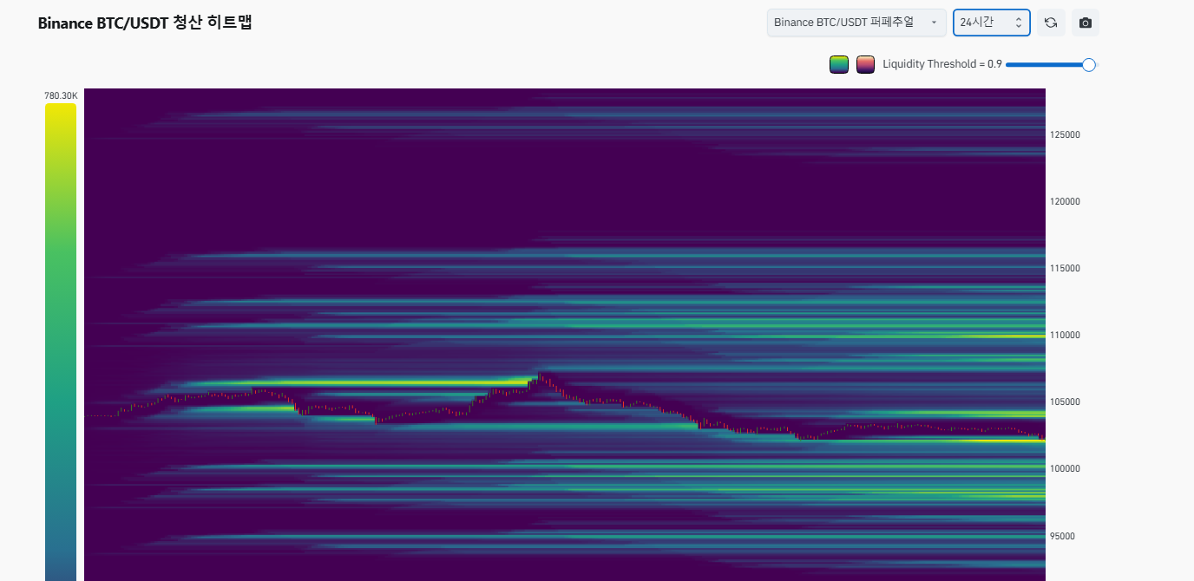This screenshot has height=581, width=1194.
Task: Click the 115000 price axis label
Action: pos(1065,269)
